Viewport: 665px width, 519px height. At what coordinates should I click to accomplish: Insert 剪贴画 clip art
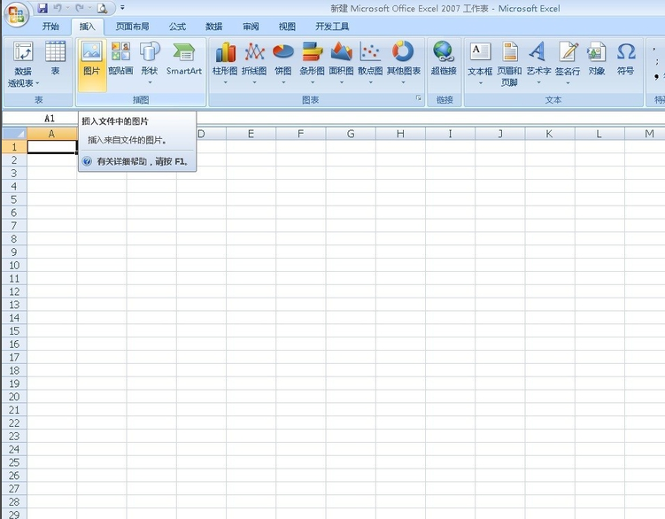click(120, 58)
